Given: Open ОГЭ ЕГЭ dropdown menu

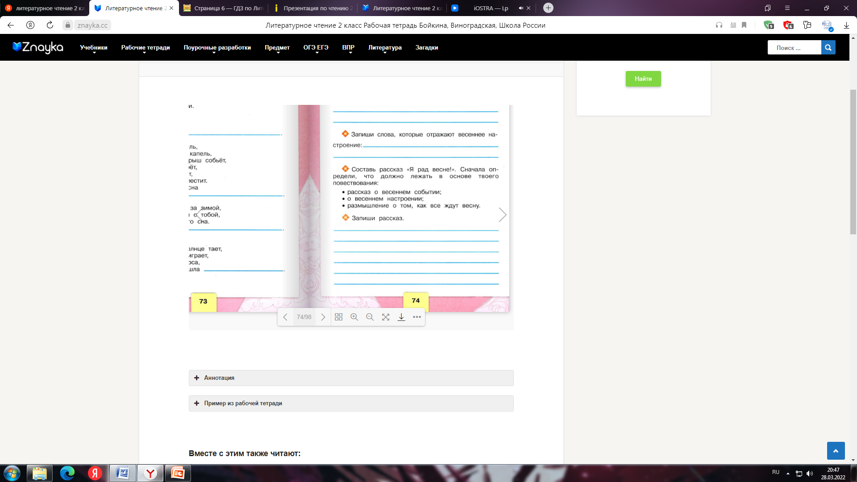Looking at the screenshot, I should click(x=316, y=47).
